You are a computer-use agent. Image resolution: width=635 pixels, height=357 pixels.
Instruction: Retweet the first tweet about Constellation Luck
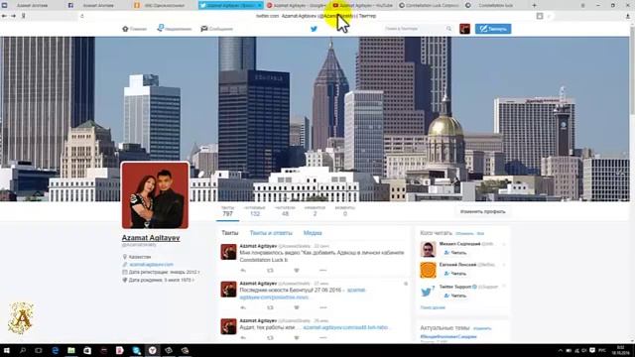(x=270, y=270)
